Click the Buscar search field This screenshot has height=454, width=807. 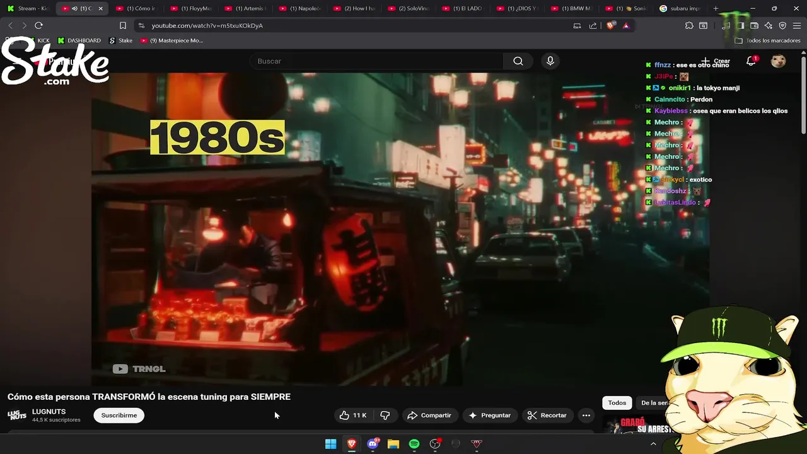pos(376,61)
